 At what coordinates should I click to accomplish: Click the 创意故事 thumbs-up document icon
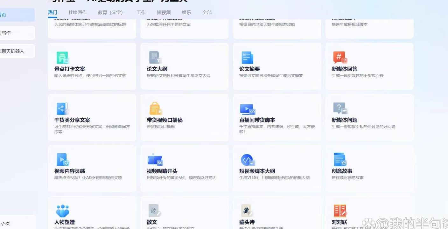tap(340, 160)
